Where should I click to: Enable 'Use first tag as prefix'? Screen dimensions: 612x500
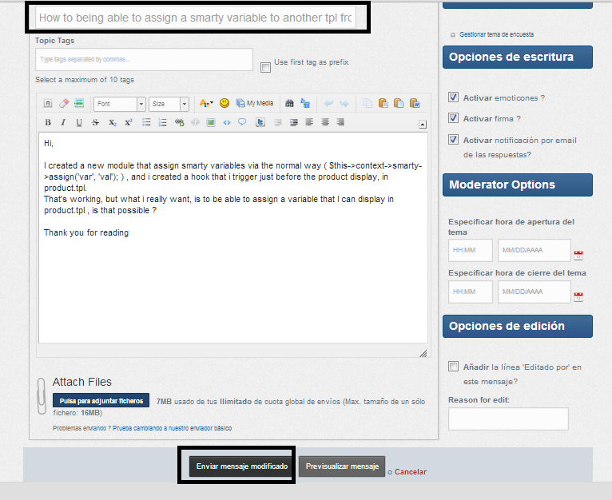[x=266, y=67]
